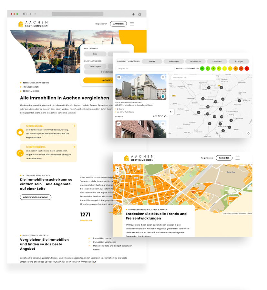Click Aachen Liebt Immobilien logo in left page
Image resolution: width=267 pixels, height=290 pixels.
coord(33,24)
